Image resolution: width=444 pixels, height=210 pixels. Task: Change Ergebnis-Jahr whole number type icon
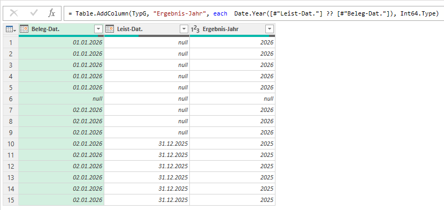[195, 29]
